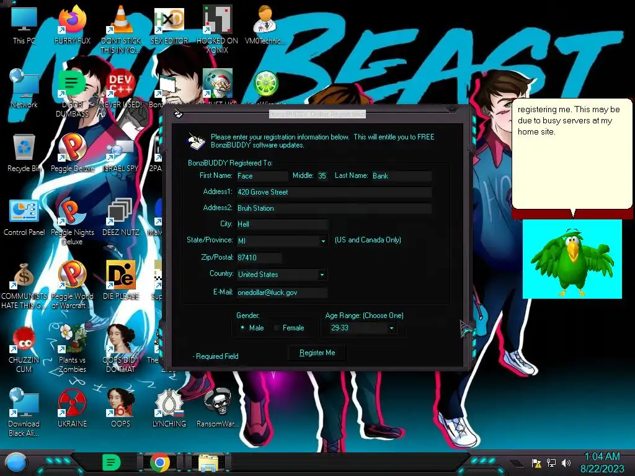Image resolution: width=635 pixels, height=476 pixels.
Task: Open the DEEZ NUTZ shortcut
Action: (x=121, y=216)
